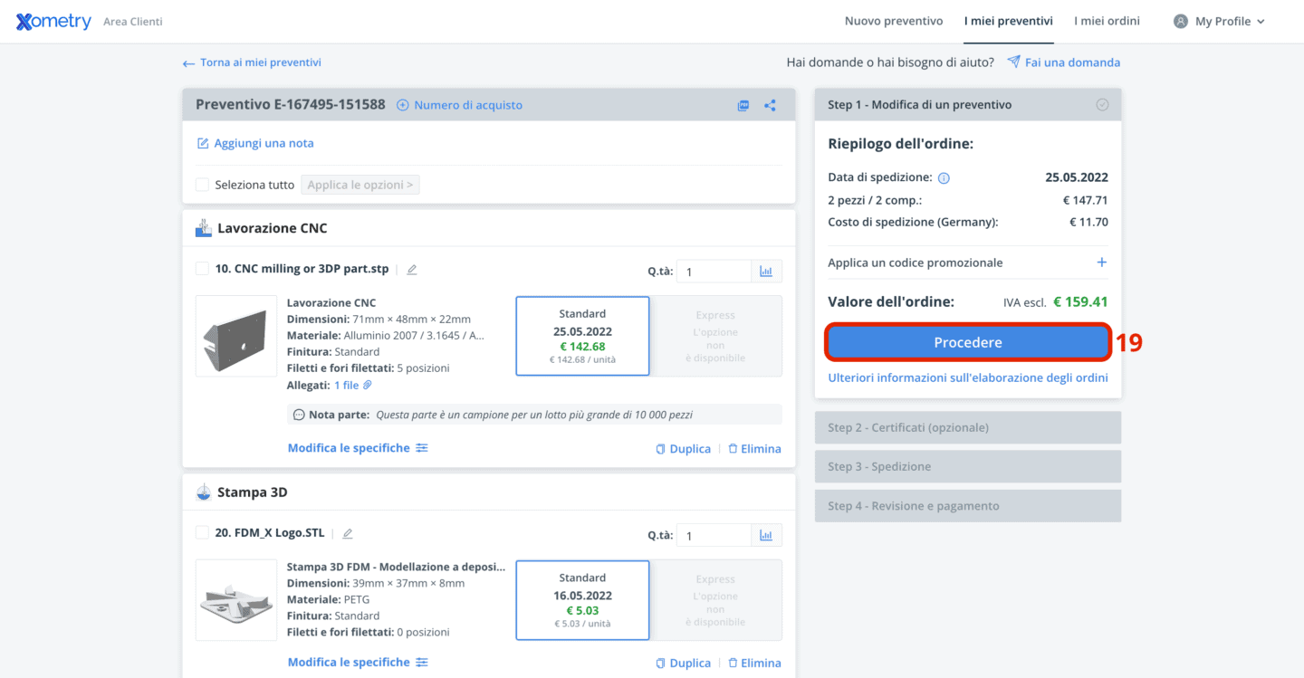1304x678 pixels.
Task: Select Express option for CNC part
Action: point(715,336)
